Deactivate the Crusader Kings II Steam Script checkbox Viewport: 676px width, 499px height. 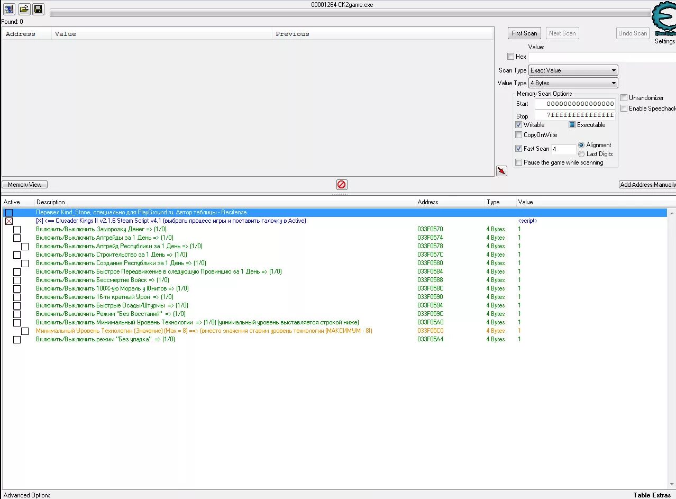click(x=9, y=221)
